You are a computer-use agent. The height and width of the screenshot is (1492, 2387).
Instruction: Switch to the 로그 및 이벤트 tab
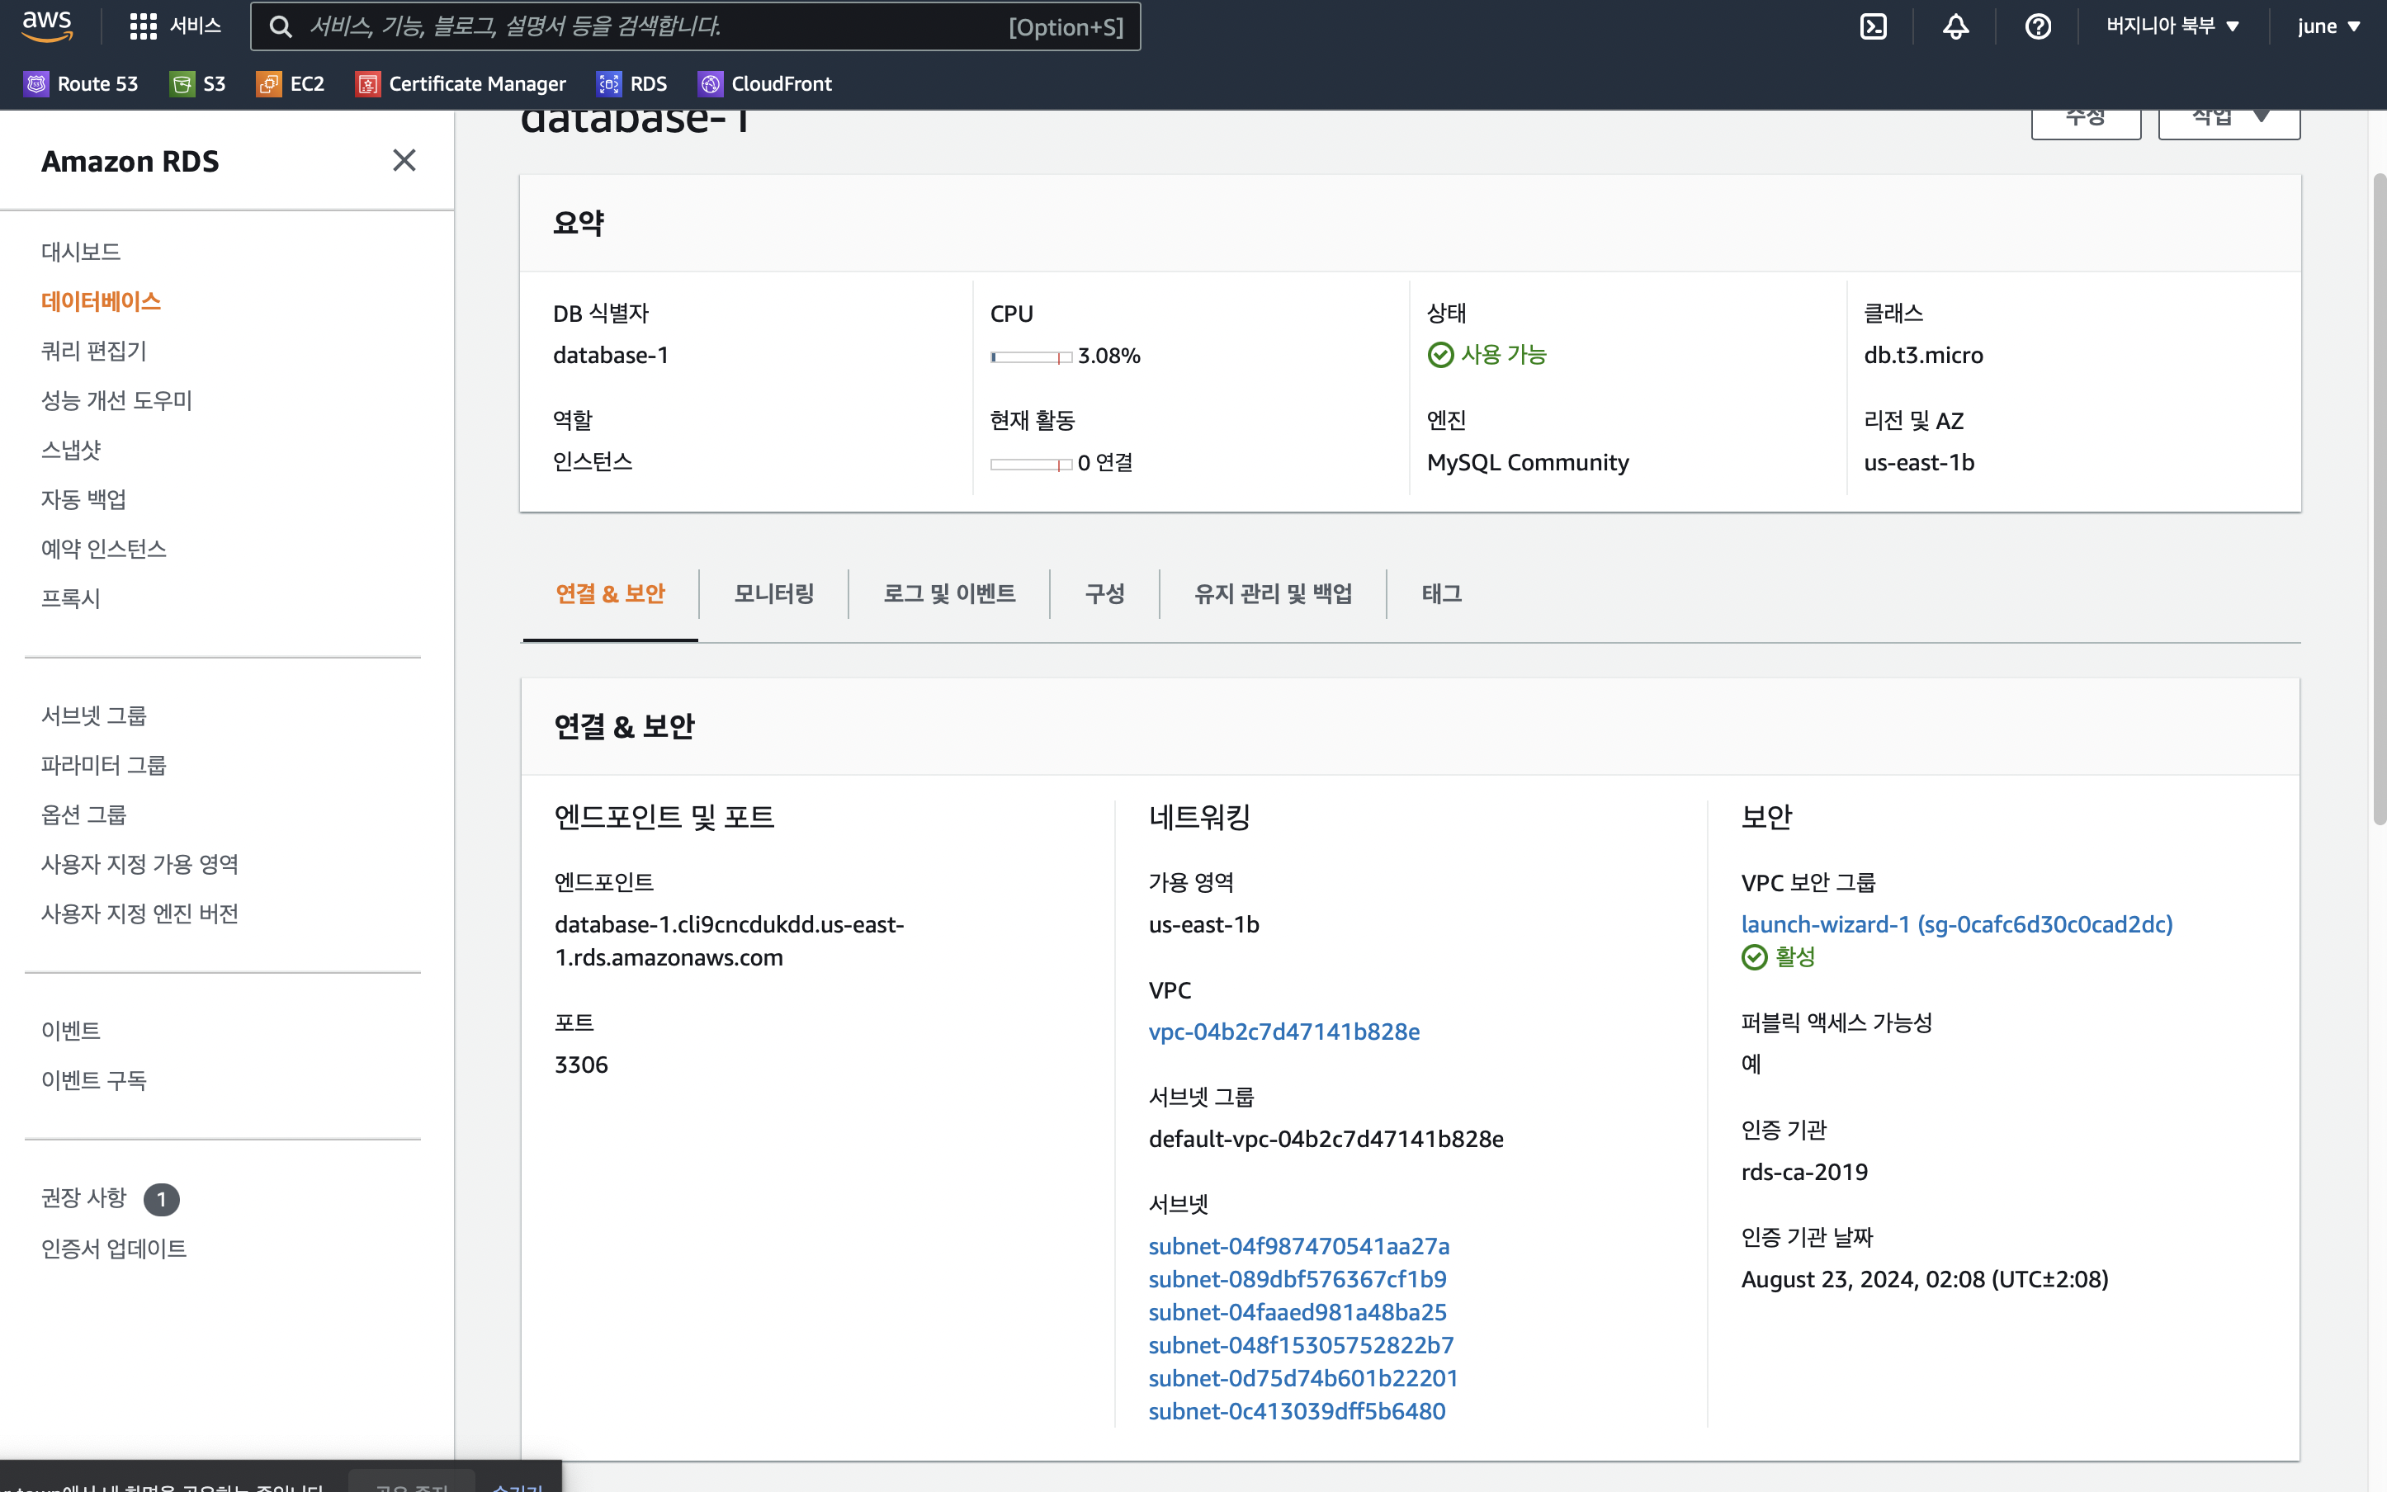pos(948,594)
